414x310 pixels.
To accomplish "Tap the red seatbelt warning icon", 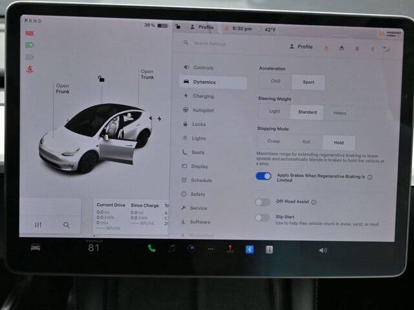I will pyautogui.click(x=30, y=69).
